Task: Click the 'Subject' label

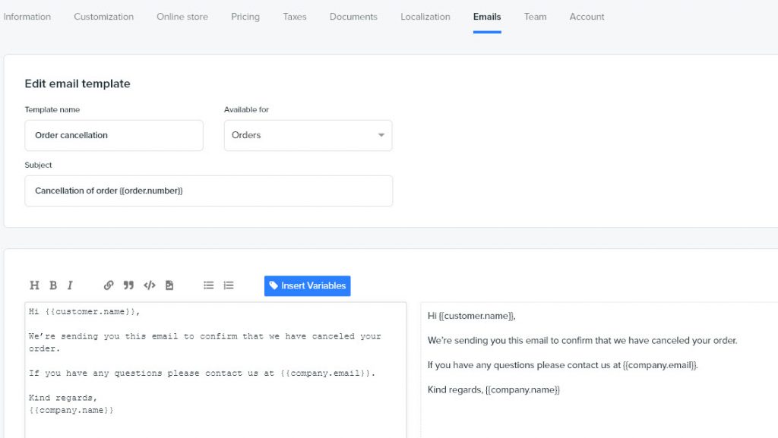Action: [x=38, y=165]
